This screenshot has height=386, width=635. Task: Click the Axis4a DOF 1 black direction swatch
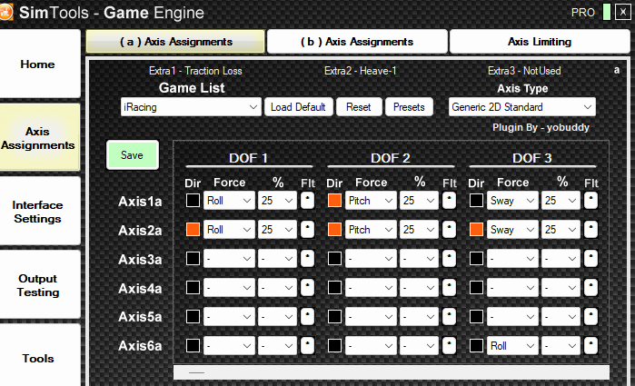click(193, 288)
